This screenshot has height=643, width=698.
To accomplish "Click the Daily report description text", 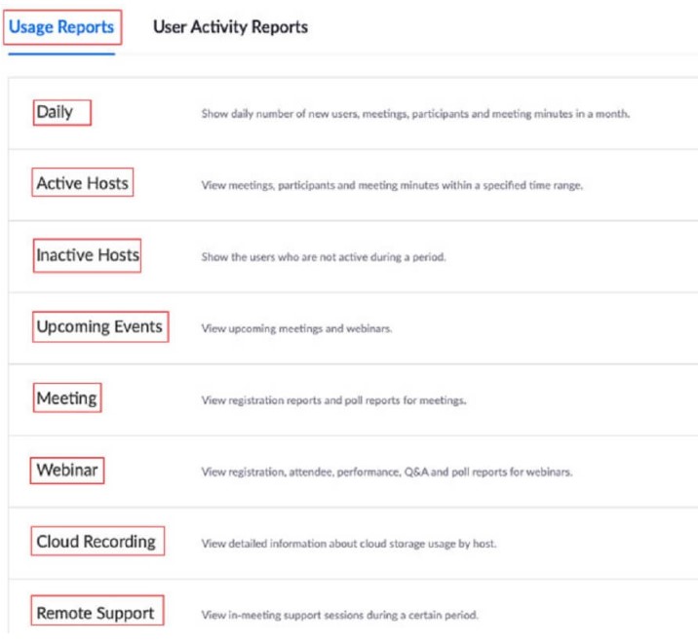I will click(415, 114).
